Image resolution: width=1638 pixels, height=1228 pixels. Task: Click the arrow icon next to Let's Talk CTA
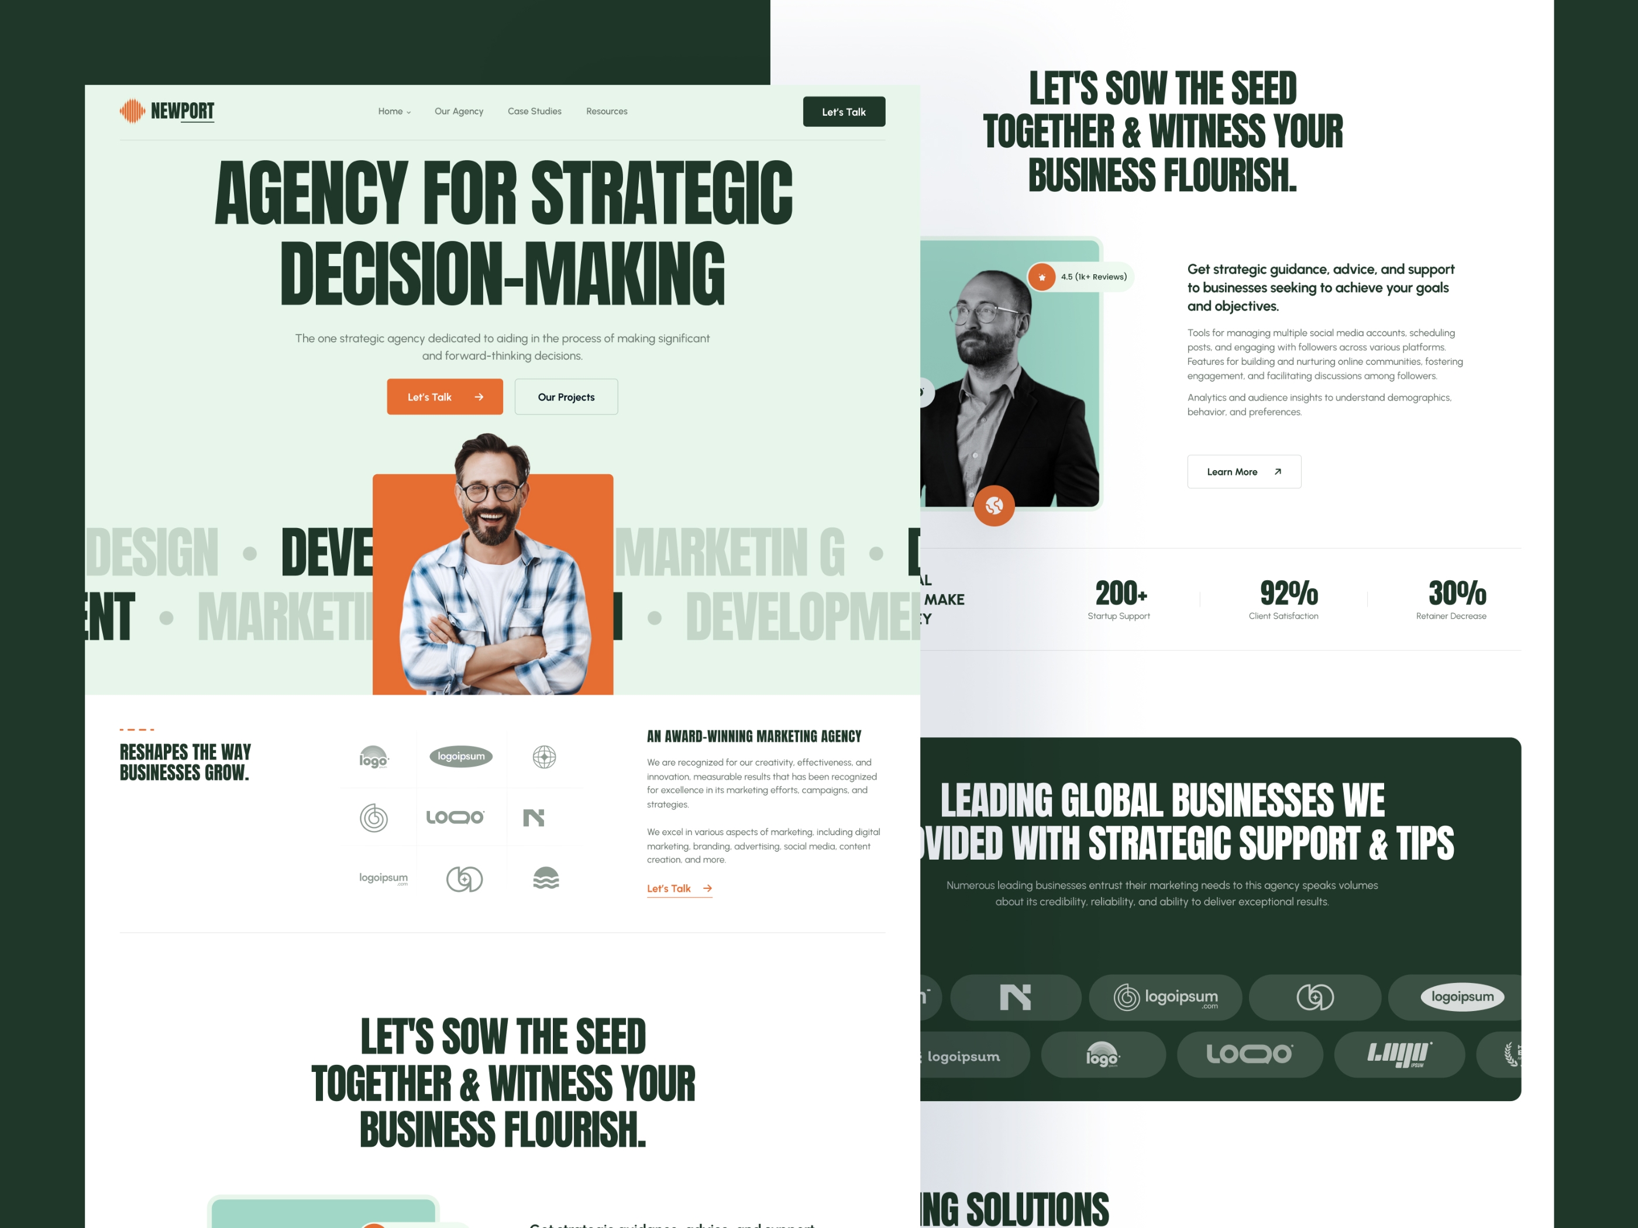click(x=477, y=396)
